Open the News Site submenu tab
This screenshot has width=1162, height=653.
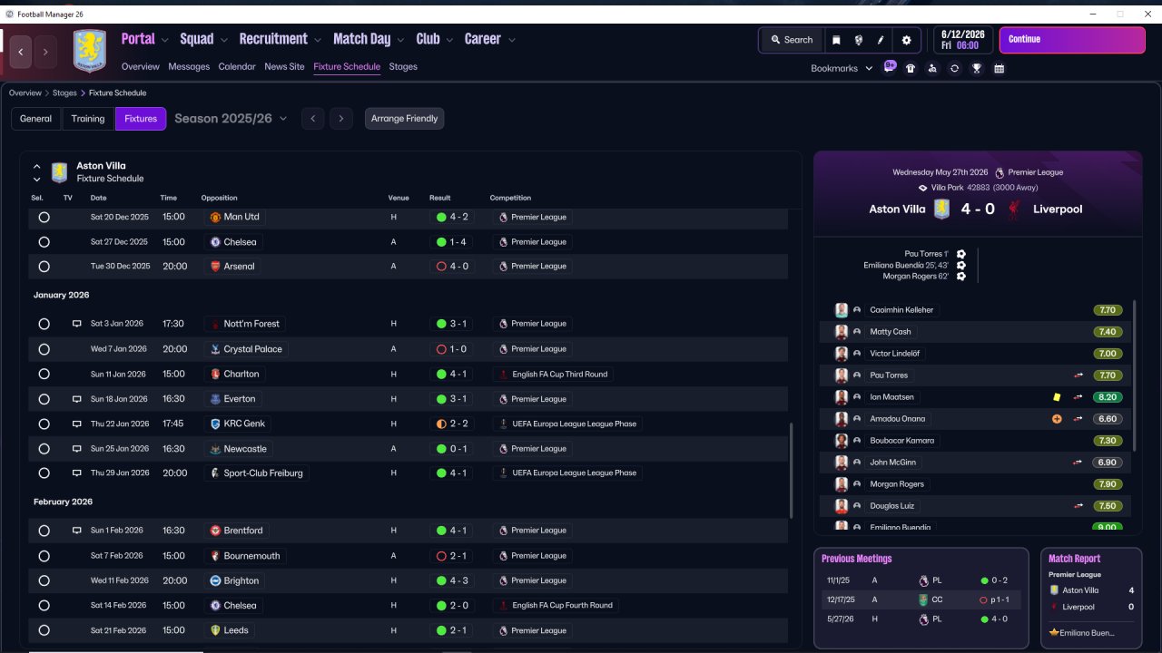[284, 67]
